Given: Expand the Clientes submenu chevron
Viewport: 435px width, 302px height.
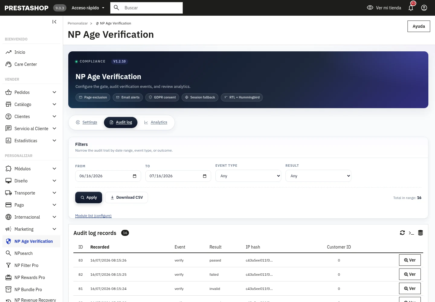Looking at the screenshot, I should (x=54, y=117).
